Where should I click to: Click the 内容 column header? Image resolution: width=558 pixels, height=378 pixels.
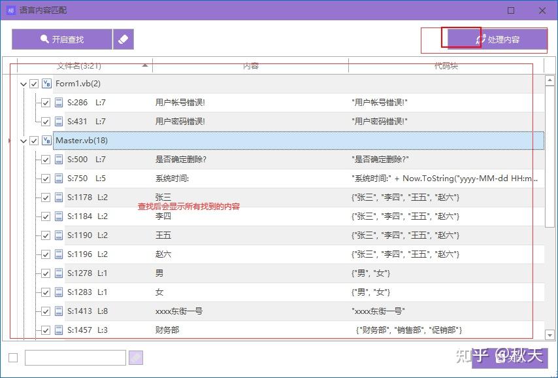pyautogui.click(x=250, y=66)
